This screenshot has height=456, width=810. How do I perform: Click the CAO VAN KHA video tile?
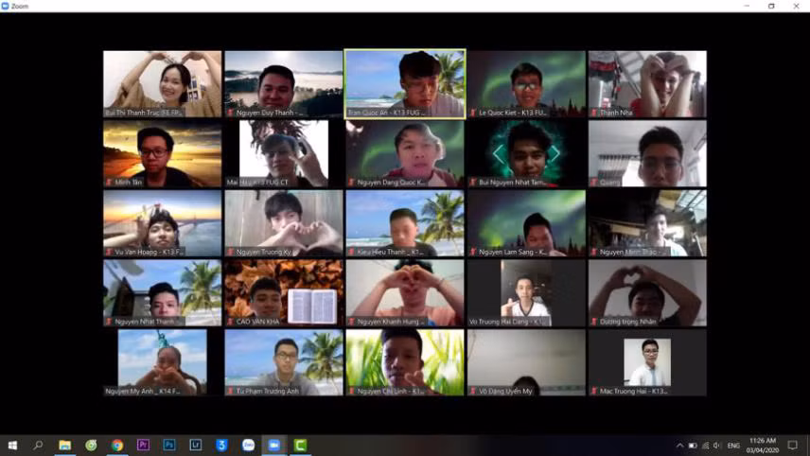tap(283, 292)
